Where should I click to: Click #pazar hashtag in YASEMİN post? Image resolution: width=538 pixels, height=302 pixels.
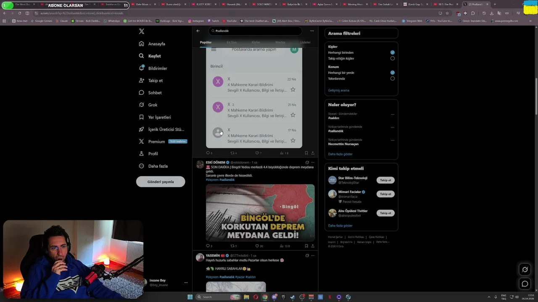click(x=240, y=277)
